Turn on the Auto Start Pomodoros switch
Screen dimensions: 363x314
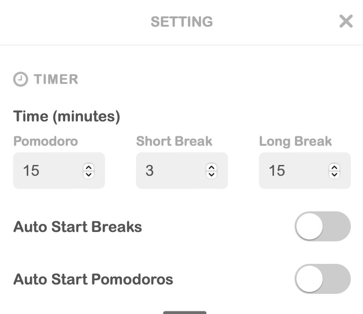(x=322, y=279)
